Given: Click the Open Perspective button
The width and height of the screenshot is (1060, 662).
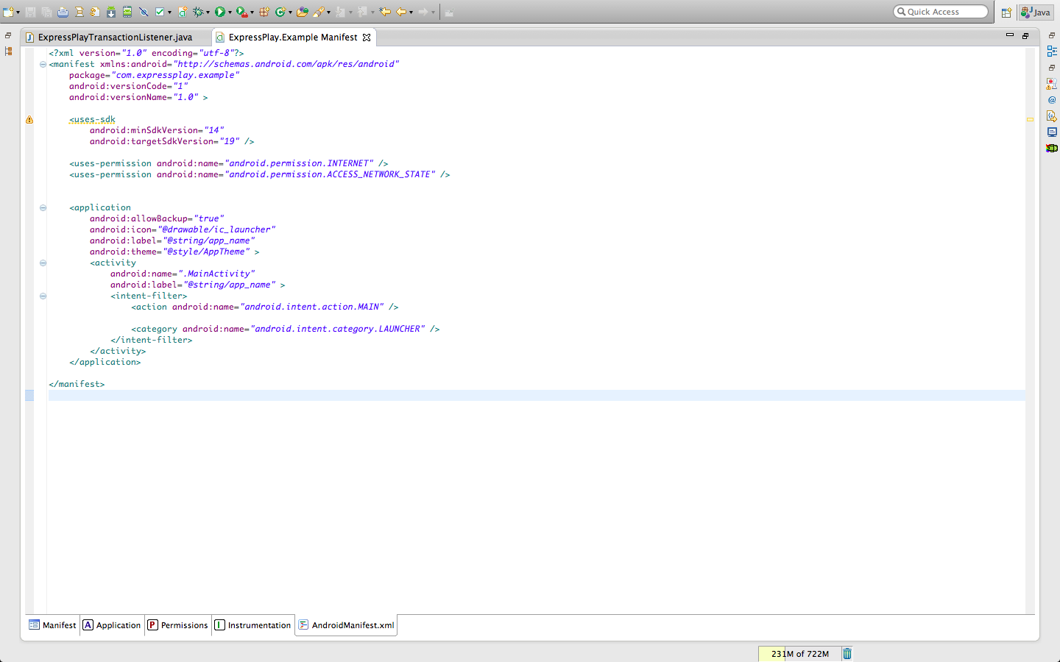Looking at the screenshot, I should [x=1006, y=13].
